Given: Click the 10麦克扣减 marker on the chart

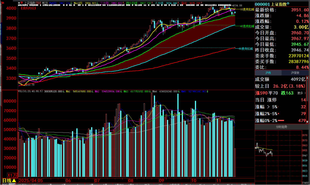Looking at the screenshot, I should pos(247,9).
